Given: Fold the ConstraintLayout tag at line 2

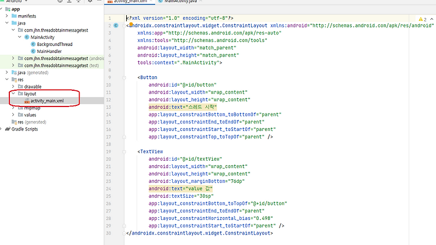Looking at the screenshot, I should tap(124, 26).
